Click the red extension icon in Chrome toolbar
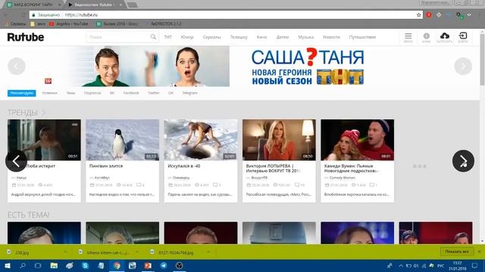Screen dimensions: 485x272 point(429,15)
